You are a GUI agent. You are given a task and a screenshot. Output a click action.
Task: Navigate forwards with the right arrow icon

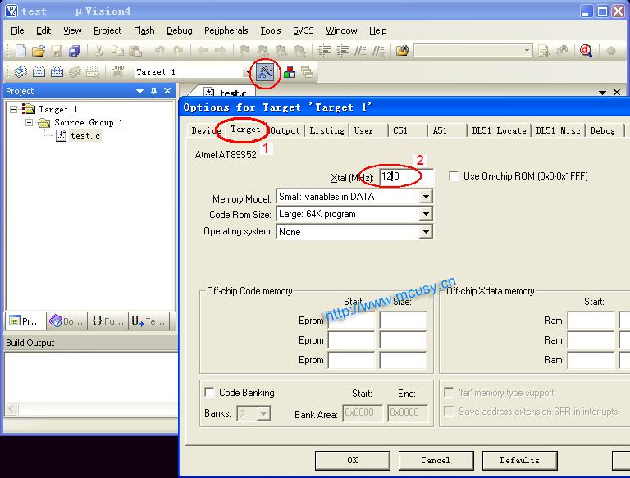(x=220, y=51)
